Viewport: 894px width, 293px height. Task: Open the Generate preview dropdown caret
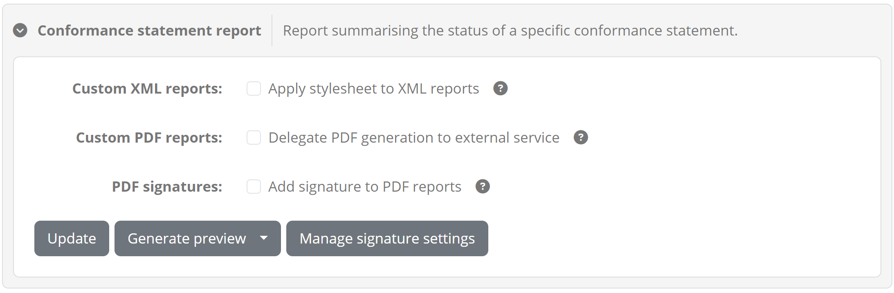pyautogui.click(x=264, y=238)
